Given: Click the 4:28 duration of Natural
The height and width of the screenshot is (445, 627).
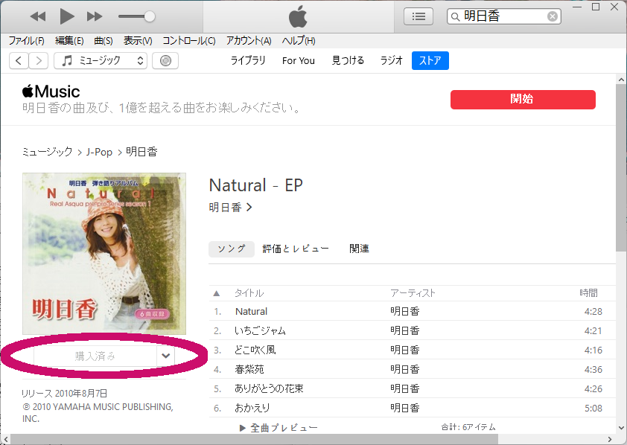Looking at the screenshot, I should click(593, 312).
